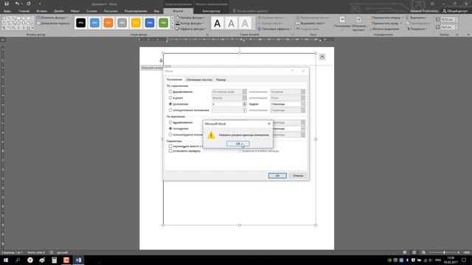This screenshot has height=265, width=472.
Task: Open the Shape Fill (Заливка фигуры) tool
Action: coord(191,18)
